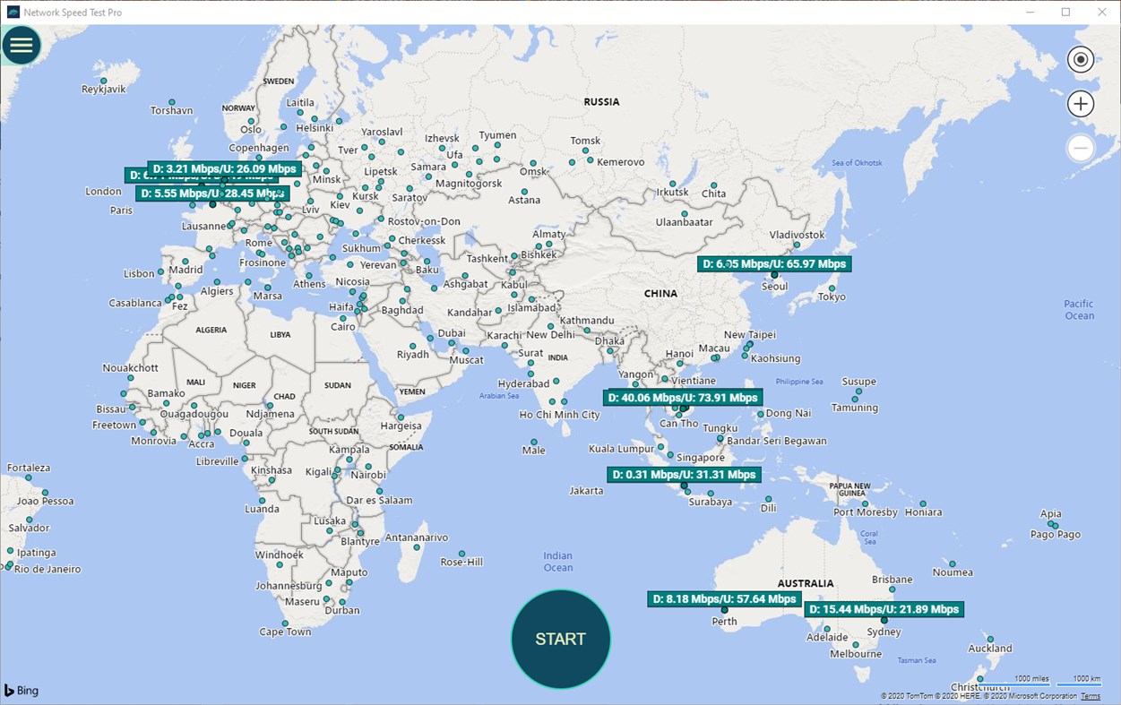Select the Perth result D: 8.18 Mbps
This screenshot has width=1121, height=705.
(724, 599)
